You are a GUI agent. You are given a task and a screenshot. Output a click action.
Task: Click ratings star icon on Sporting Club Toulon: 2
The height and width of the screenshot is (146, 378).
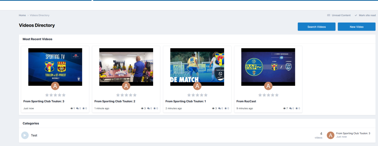coord(155,108)
